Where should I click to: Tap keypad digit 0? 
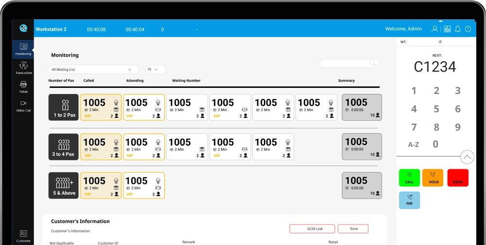click(435, 144)
